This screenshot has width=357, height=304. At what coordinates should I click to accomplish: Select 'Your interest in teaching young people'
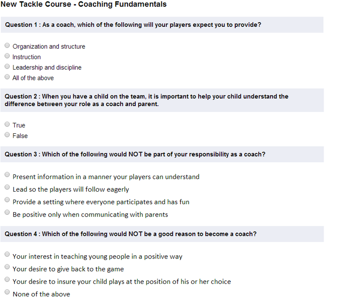pos(7,254)
